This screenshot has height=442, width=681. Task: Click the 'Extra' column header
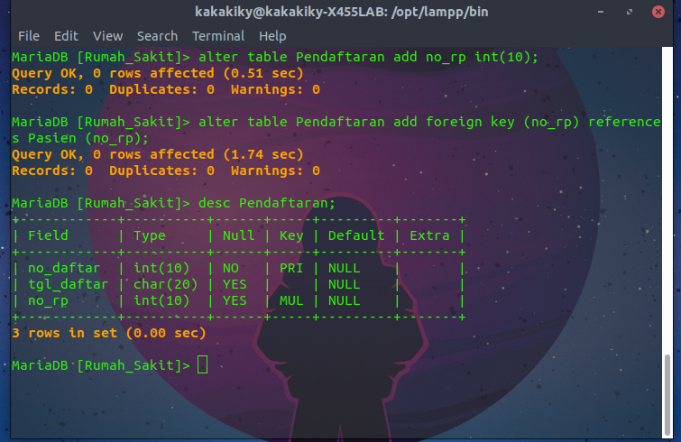tap(429, 235)
